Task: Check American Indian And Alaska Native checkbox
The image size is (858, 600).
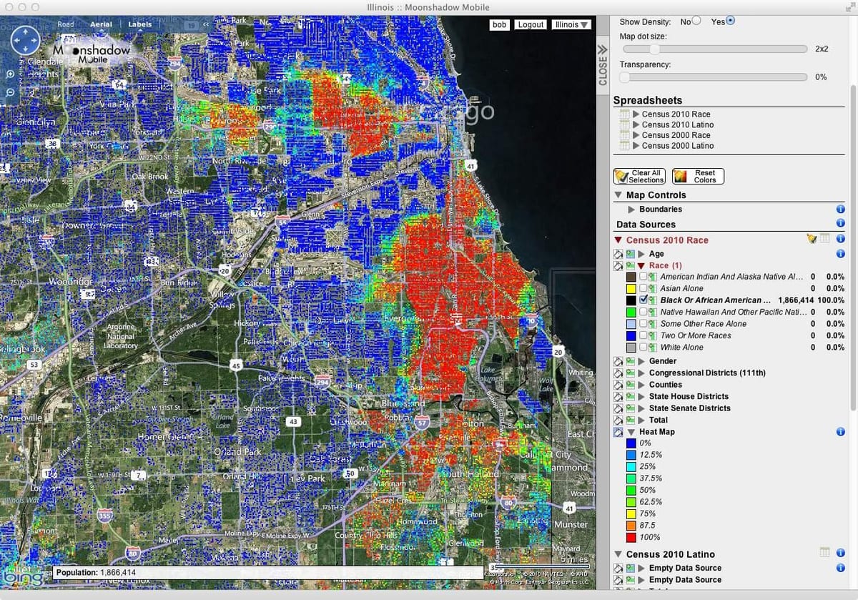Action: 643,277
